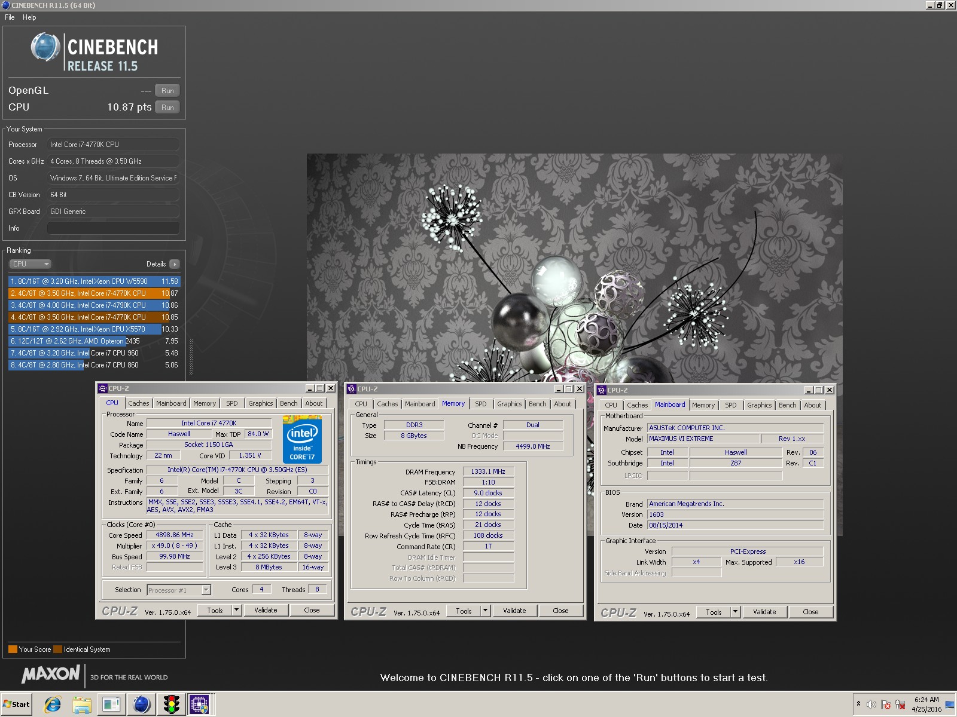Open About tab in CPU window
Image resolution: width=957 pixels, height=717 pixels.
(314, 403)
